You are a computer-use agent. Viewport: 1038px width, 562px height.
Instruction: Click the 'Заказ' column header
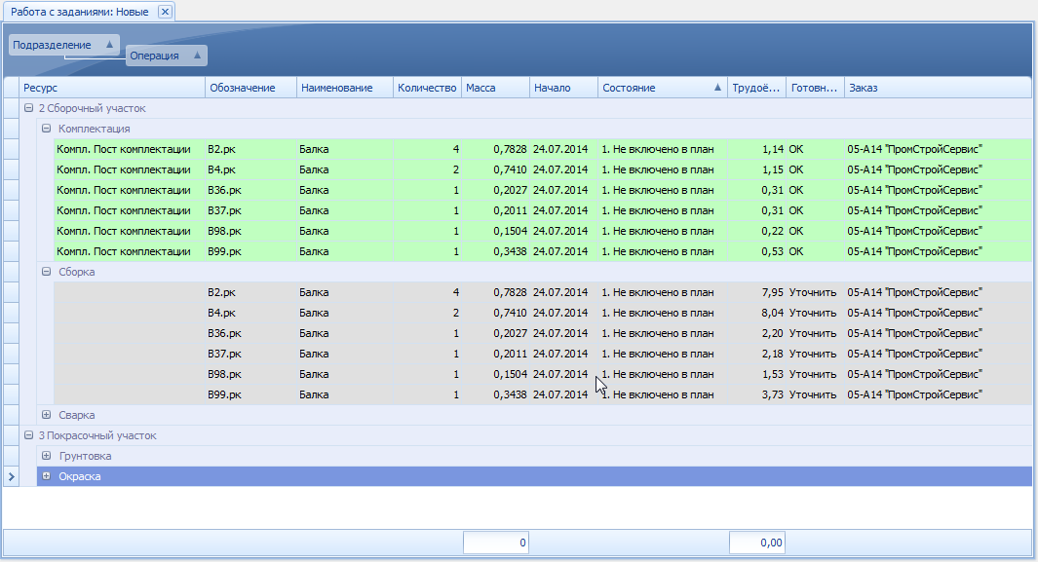[936, 88]
